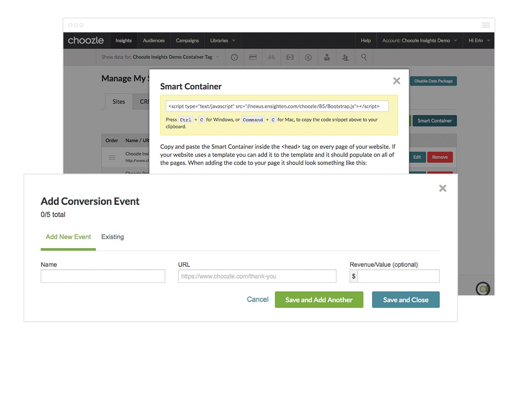
Task: Click the Choozle logo
Action: (x=85, y=40)
